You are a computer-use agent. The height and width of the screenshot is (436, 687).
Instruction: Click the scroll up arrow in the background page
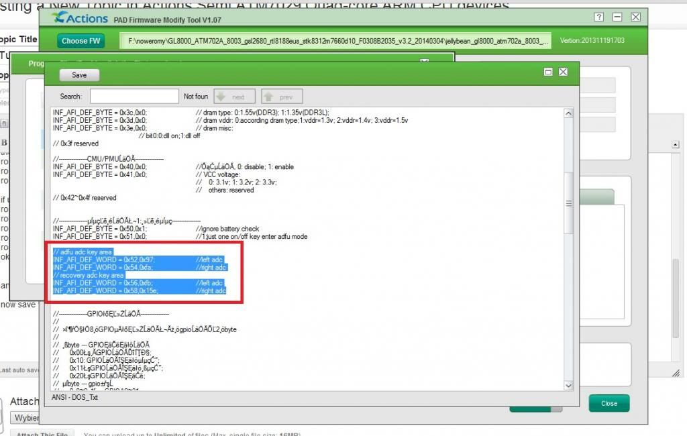675,145
